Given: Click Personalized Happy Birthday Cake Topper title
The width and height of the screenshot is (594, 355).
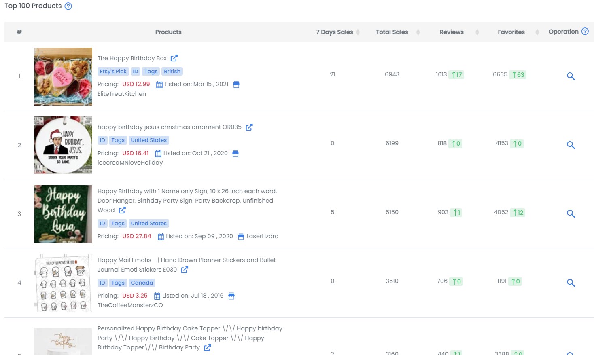Looking at the screenshot, I should [190, 338].
